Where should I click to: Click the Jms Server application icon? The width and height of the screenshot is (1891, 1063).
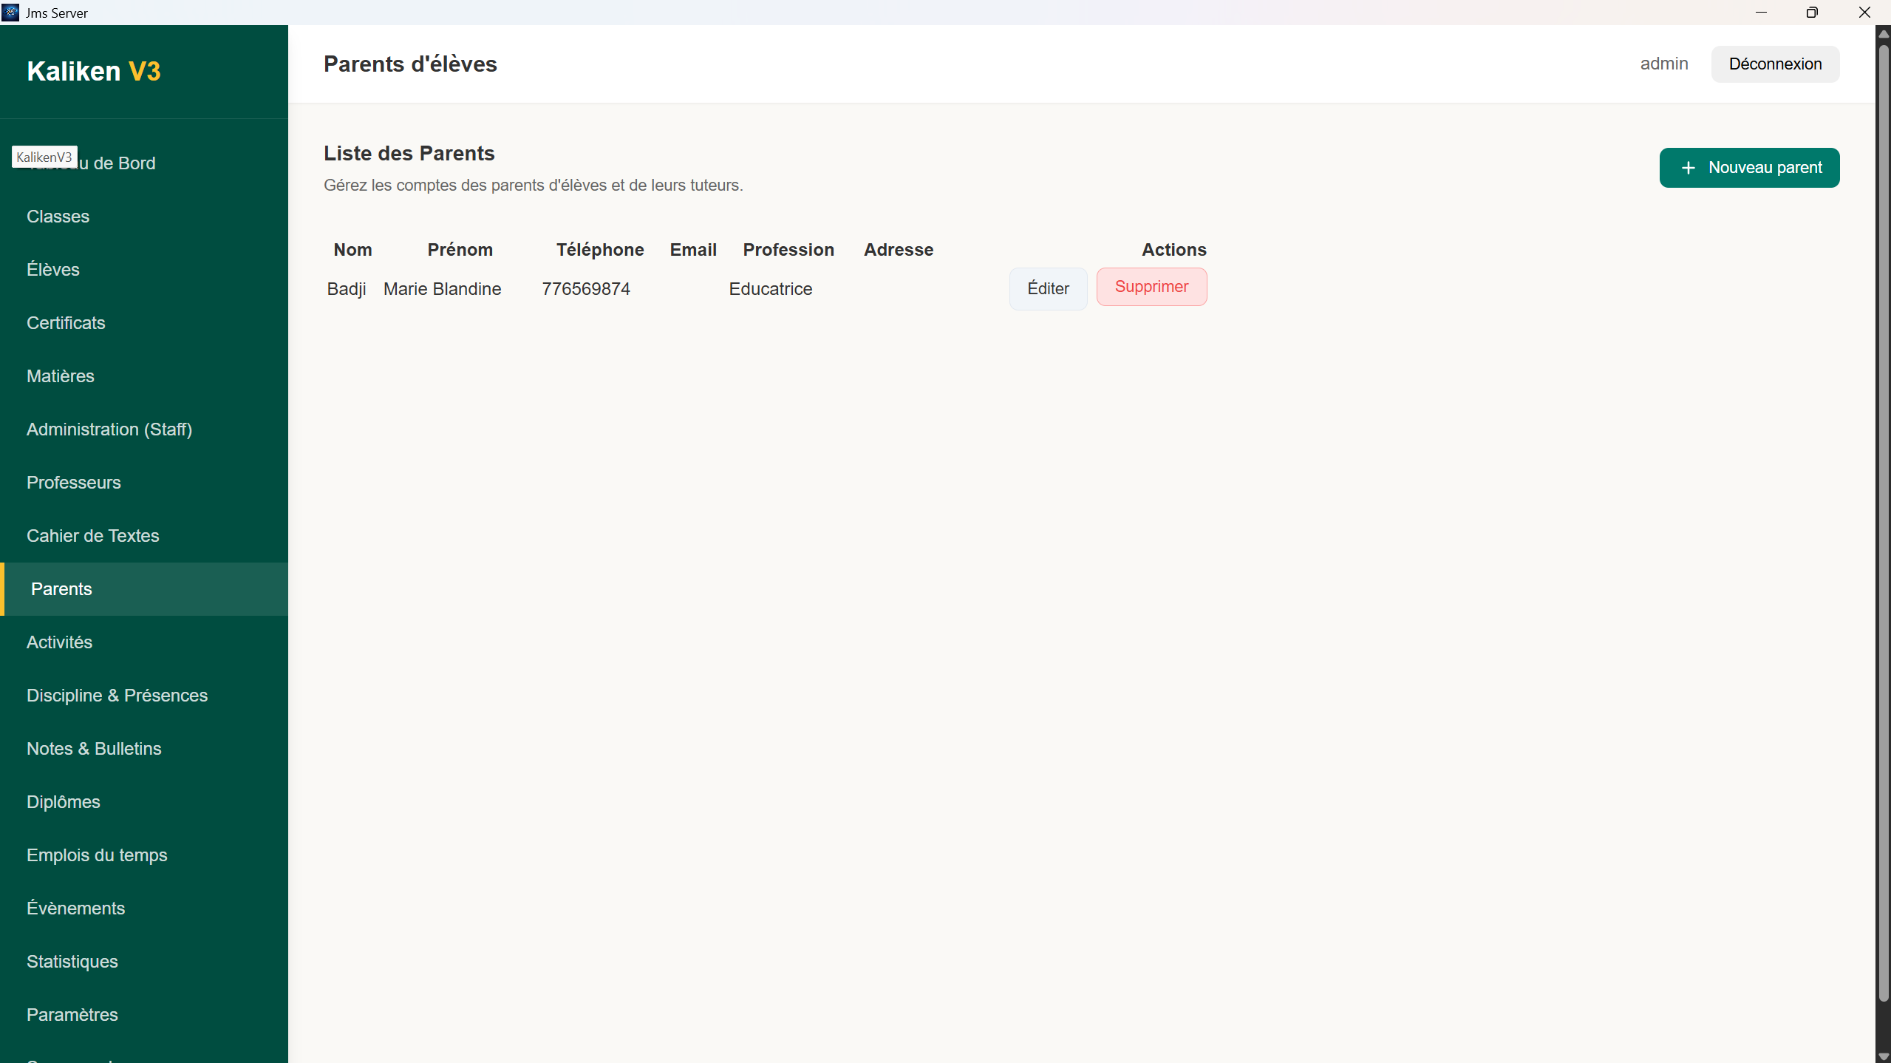[x=10, y=12]
